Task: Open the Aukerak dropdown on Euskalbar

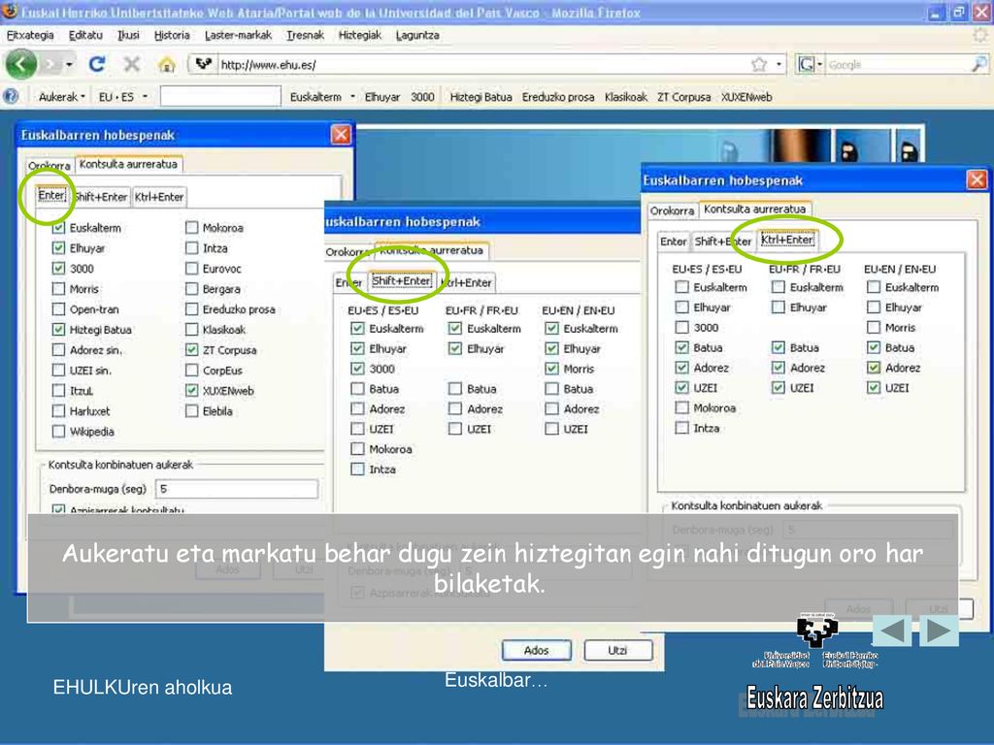Action: [x=61, y=97]
